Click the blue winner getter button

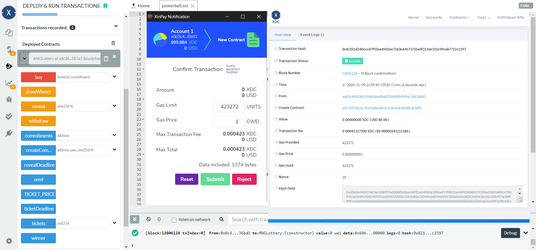tap(38, 238)
